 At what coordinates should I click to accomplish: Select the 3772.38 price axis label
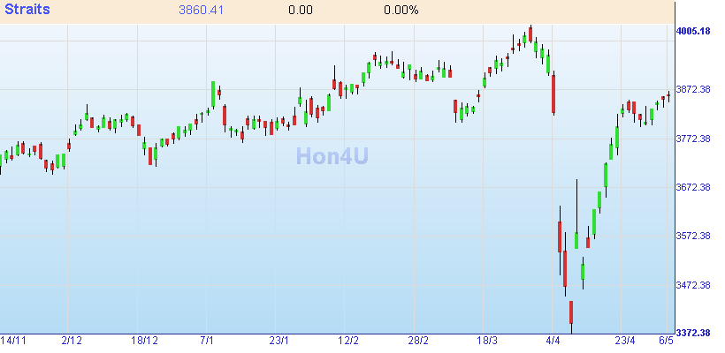(x=693, y=139)
